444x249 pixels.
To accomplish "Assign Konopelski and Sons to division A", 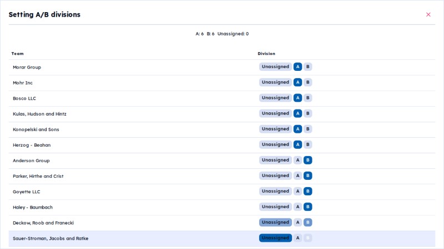I will pyautogui.click(x=297, y=129).
